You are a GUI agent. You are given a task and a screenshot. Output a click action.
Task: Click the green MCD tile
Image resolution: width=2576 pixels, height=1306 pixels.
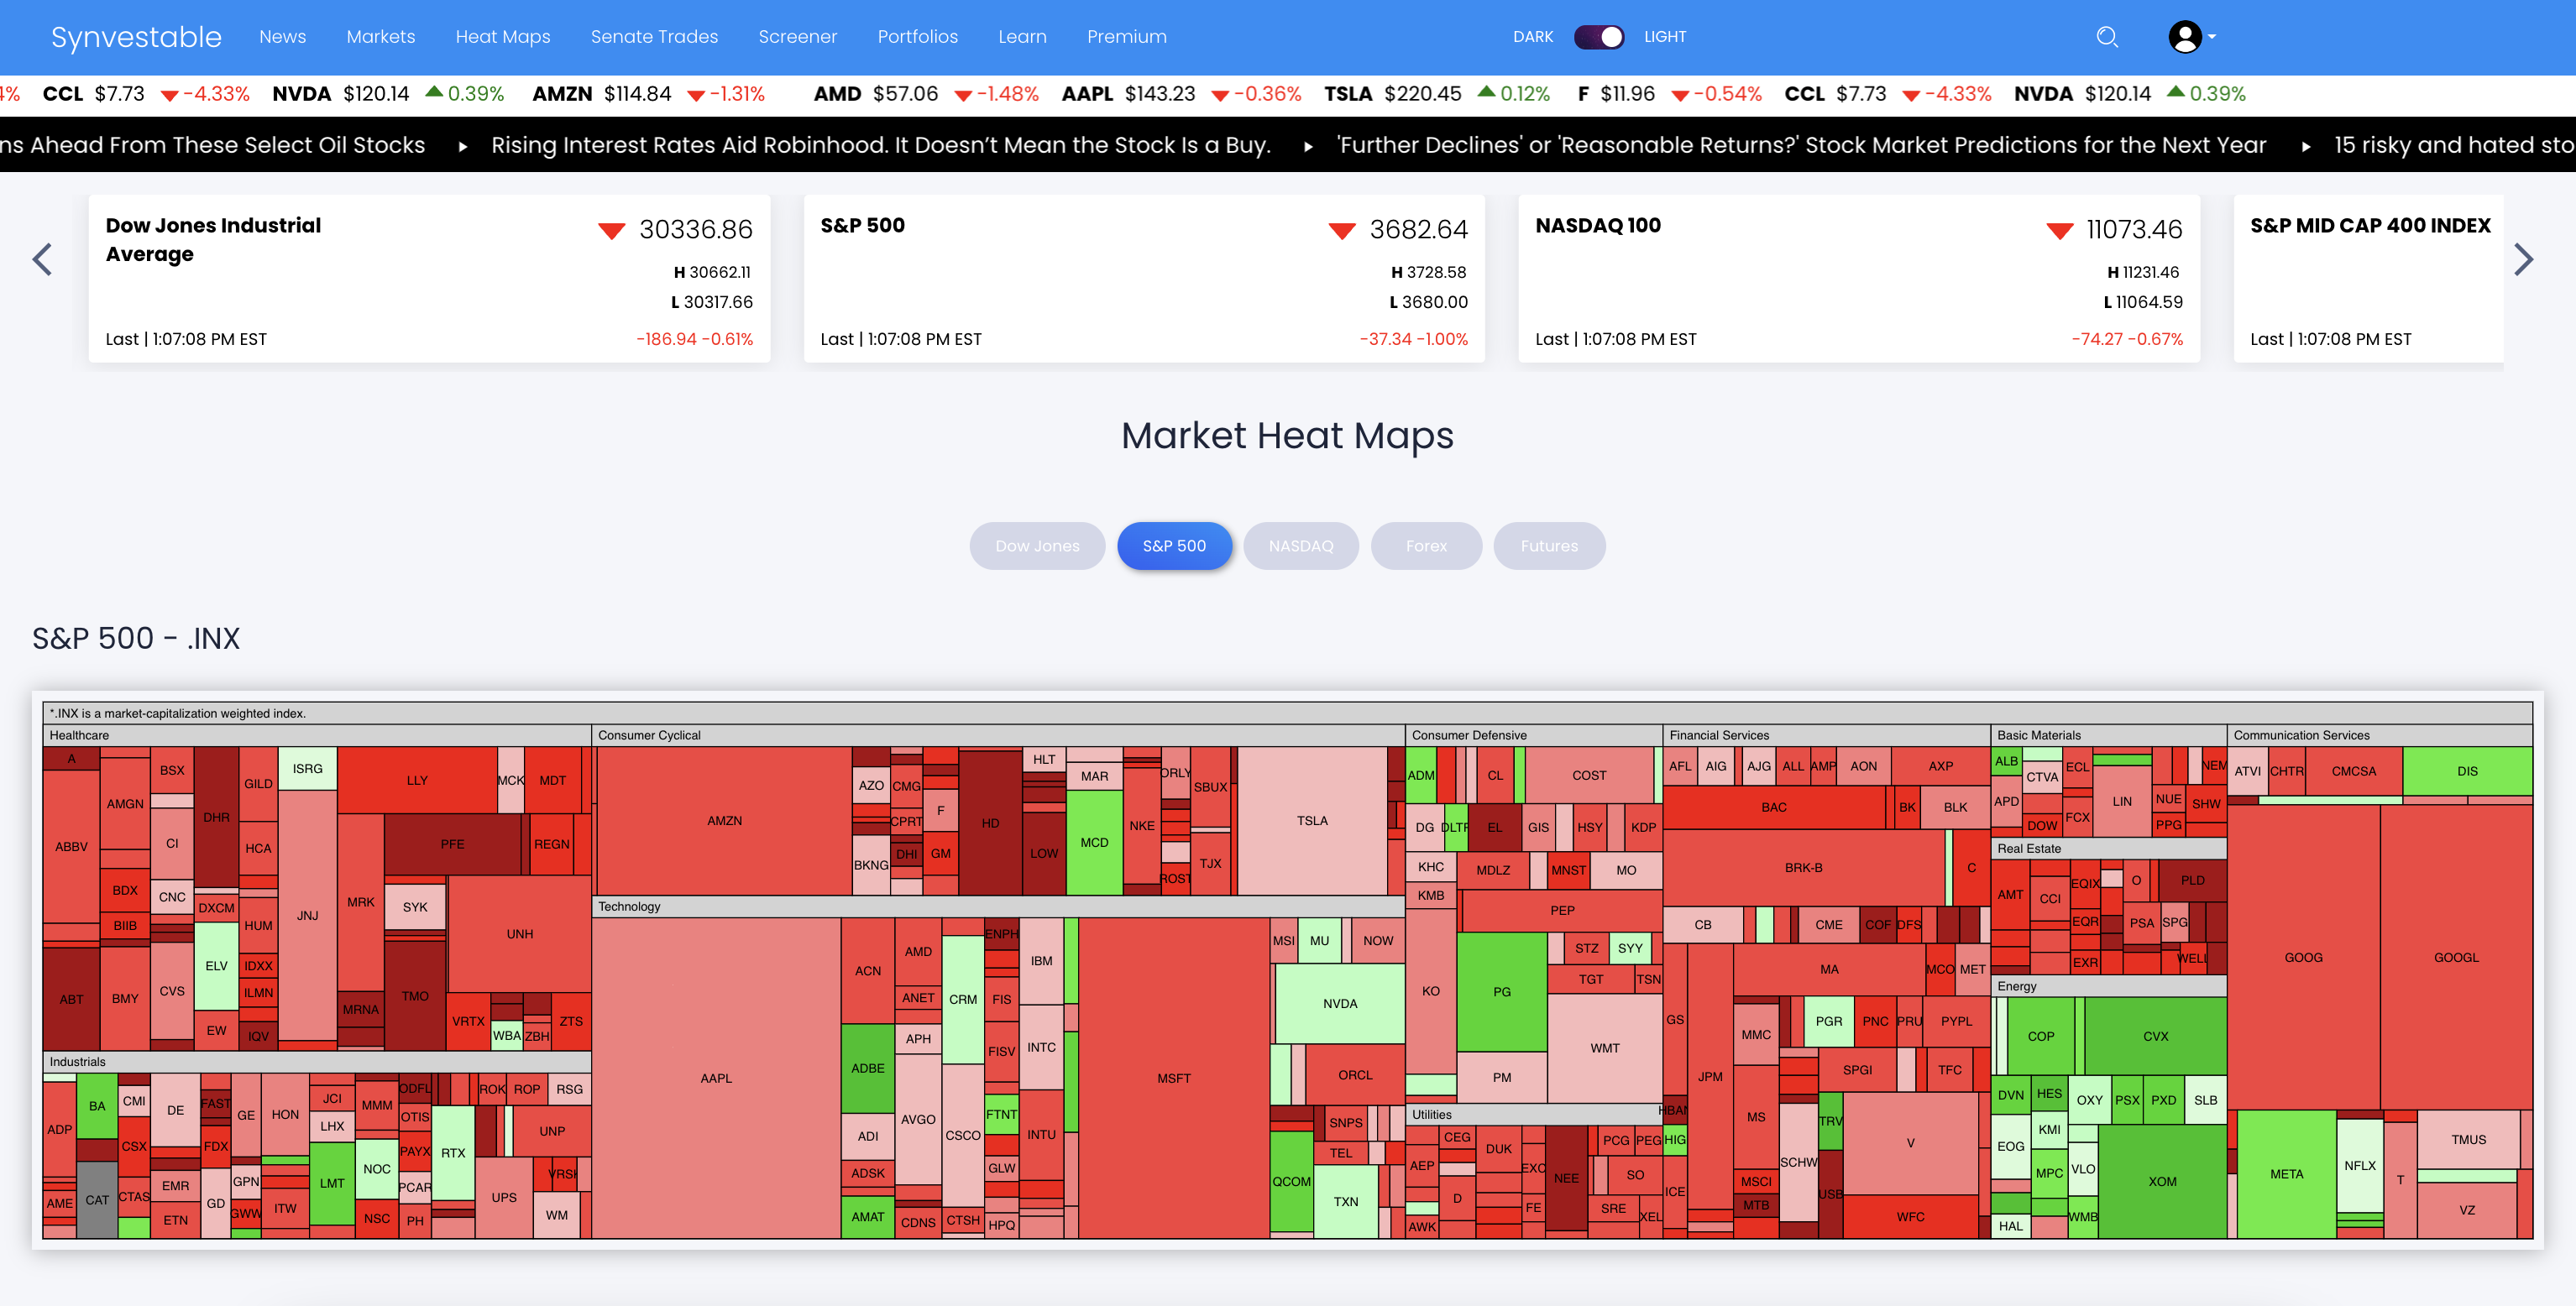tap(1094, 842)
